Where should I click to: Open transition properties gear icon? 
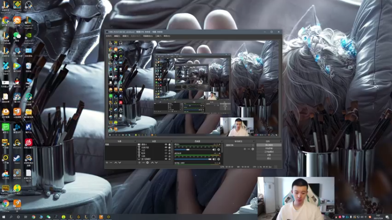253,149
